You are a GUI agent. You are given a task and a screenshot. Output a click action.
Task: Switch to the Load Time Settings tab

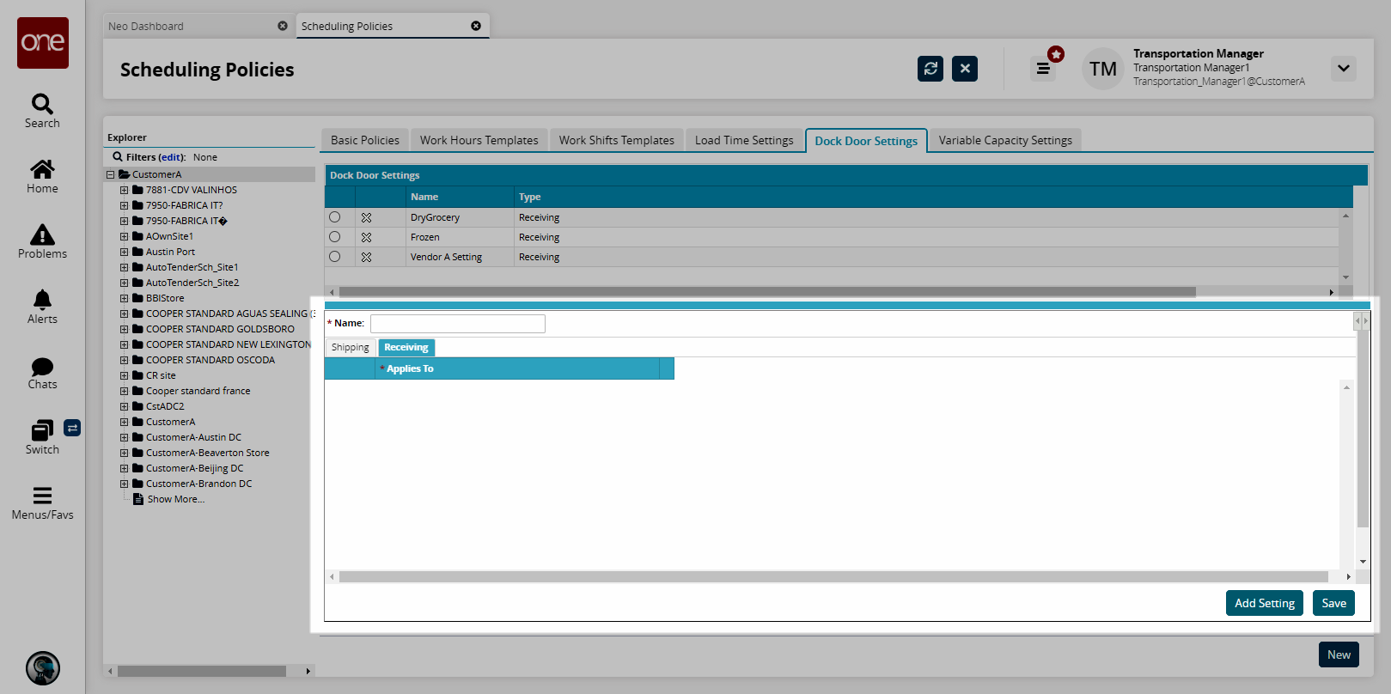click(x=743, y=140)
